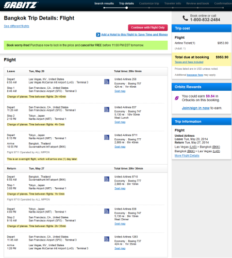The width and height of the screenshot is (232, 258).
Task: Click United Airlines logo for flight 1283
Action: (x=107, y=239)
